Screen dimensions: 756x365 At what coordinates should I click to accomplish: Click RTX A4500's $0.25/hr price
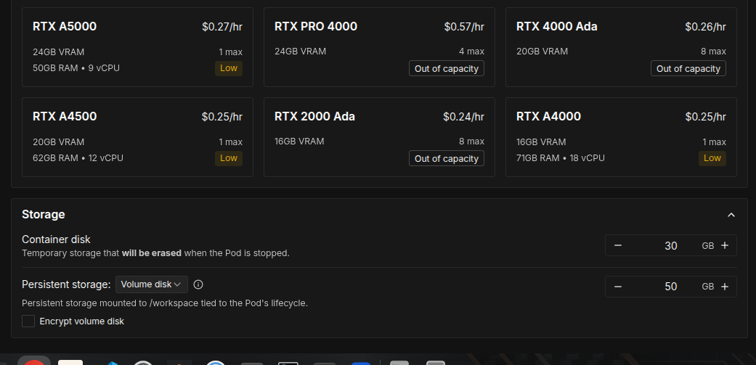tap(222, 117)
